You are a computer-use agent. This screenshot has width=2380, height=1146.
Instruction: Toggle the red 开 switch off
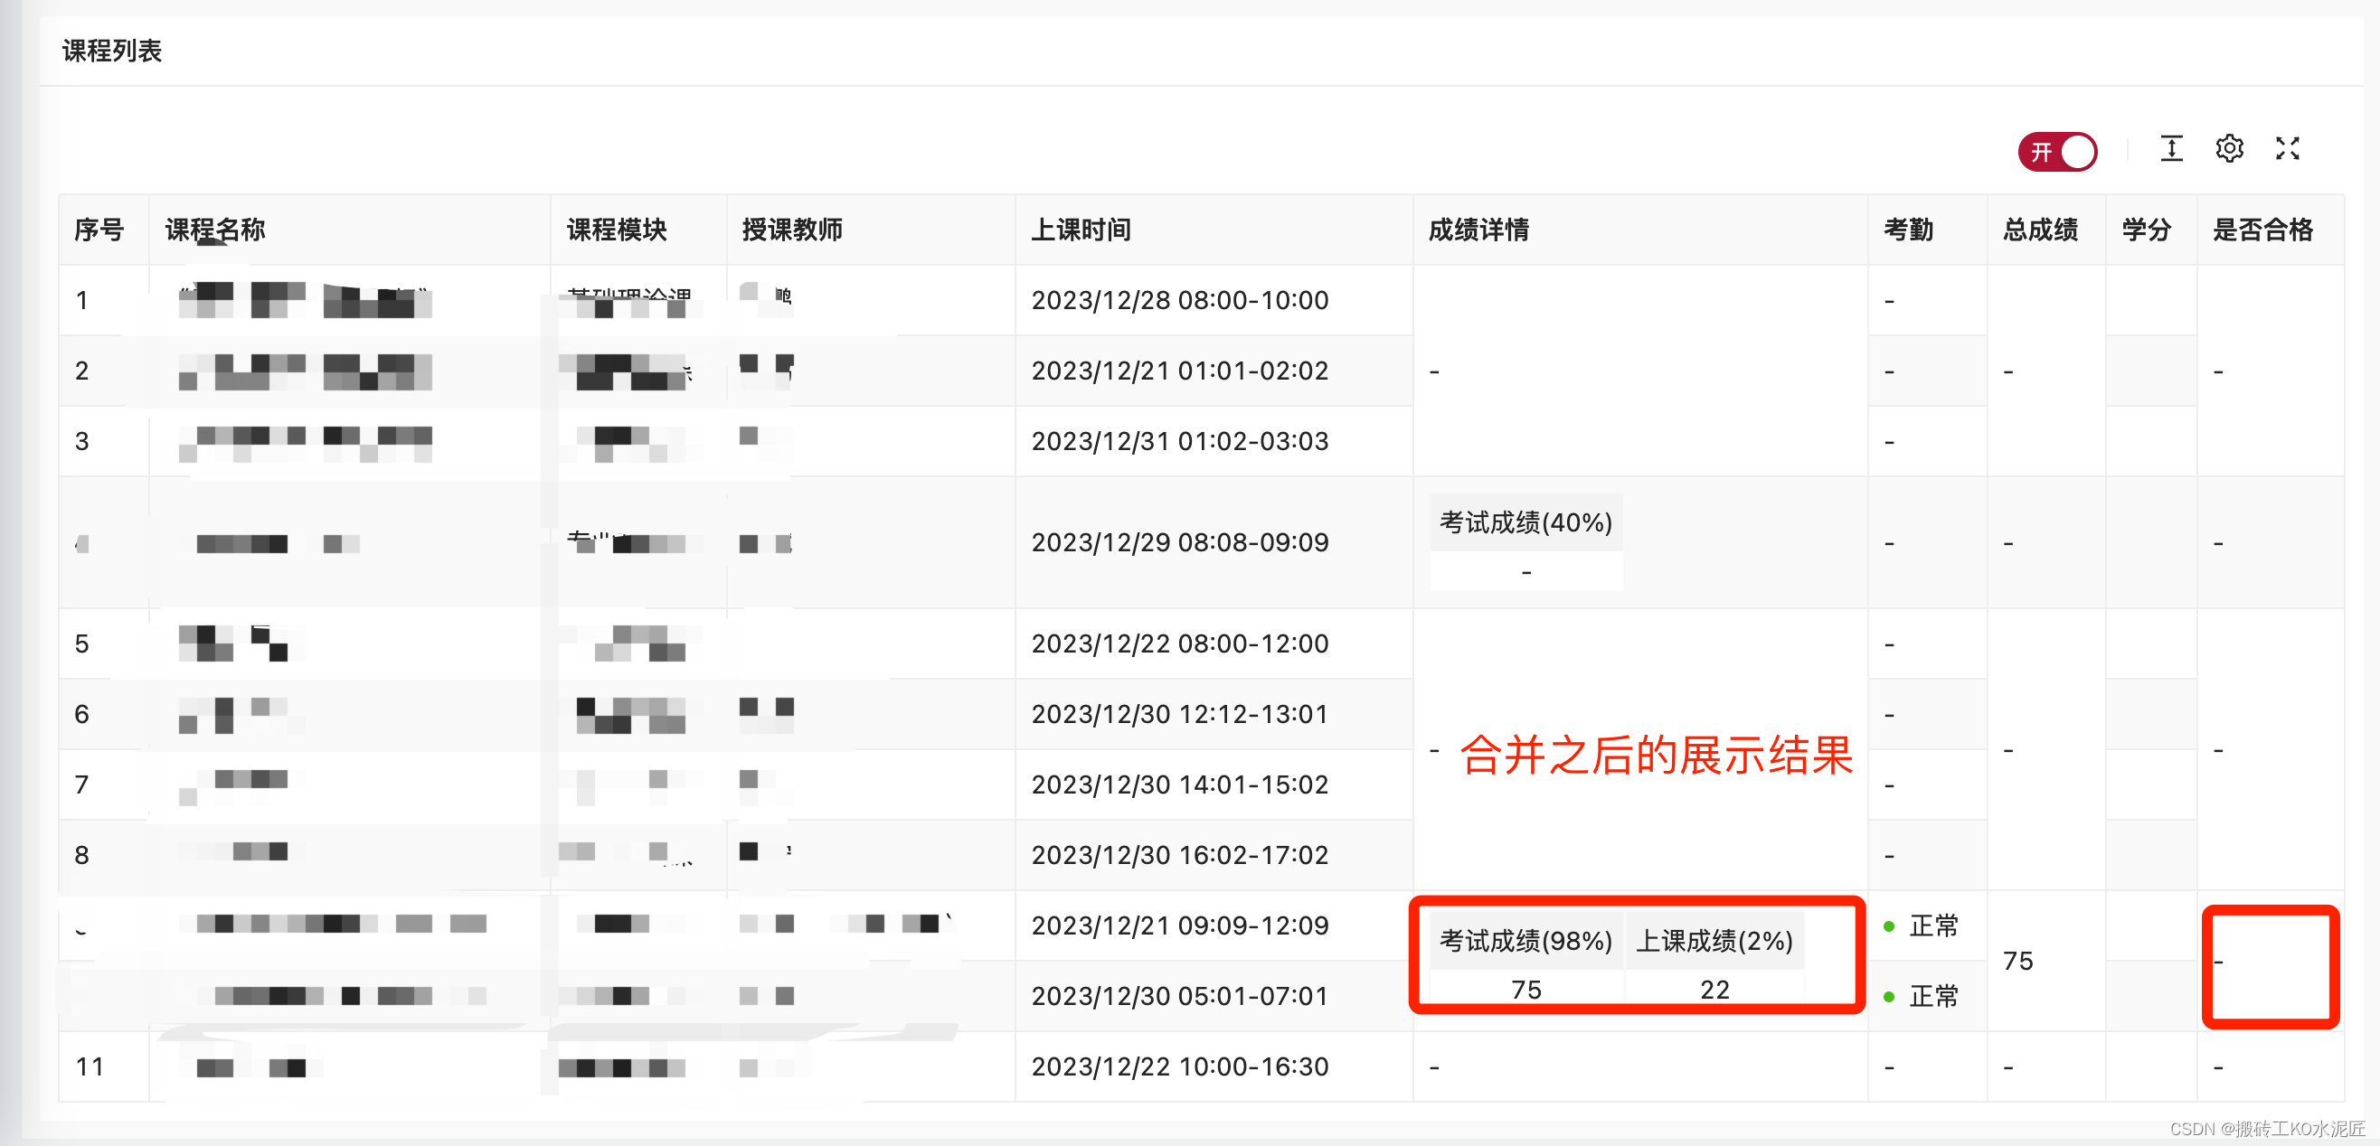click(x=2056, y=152)
